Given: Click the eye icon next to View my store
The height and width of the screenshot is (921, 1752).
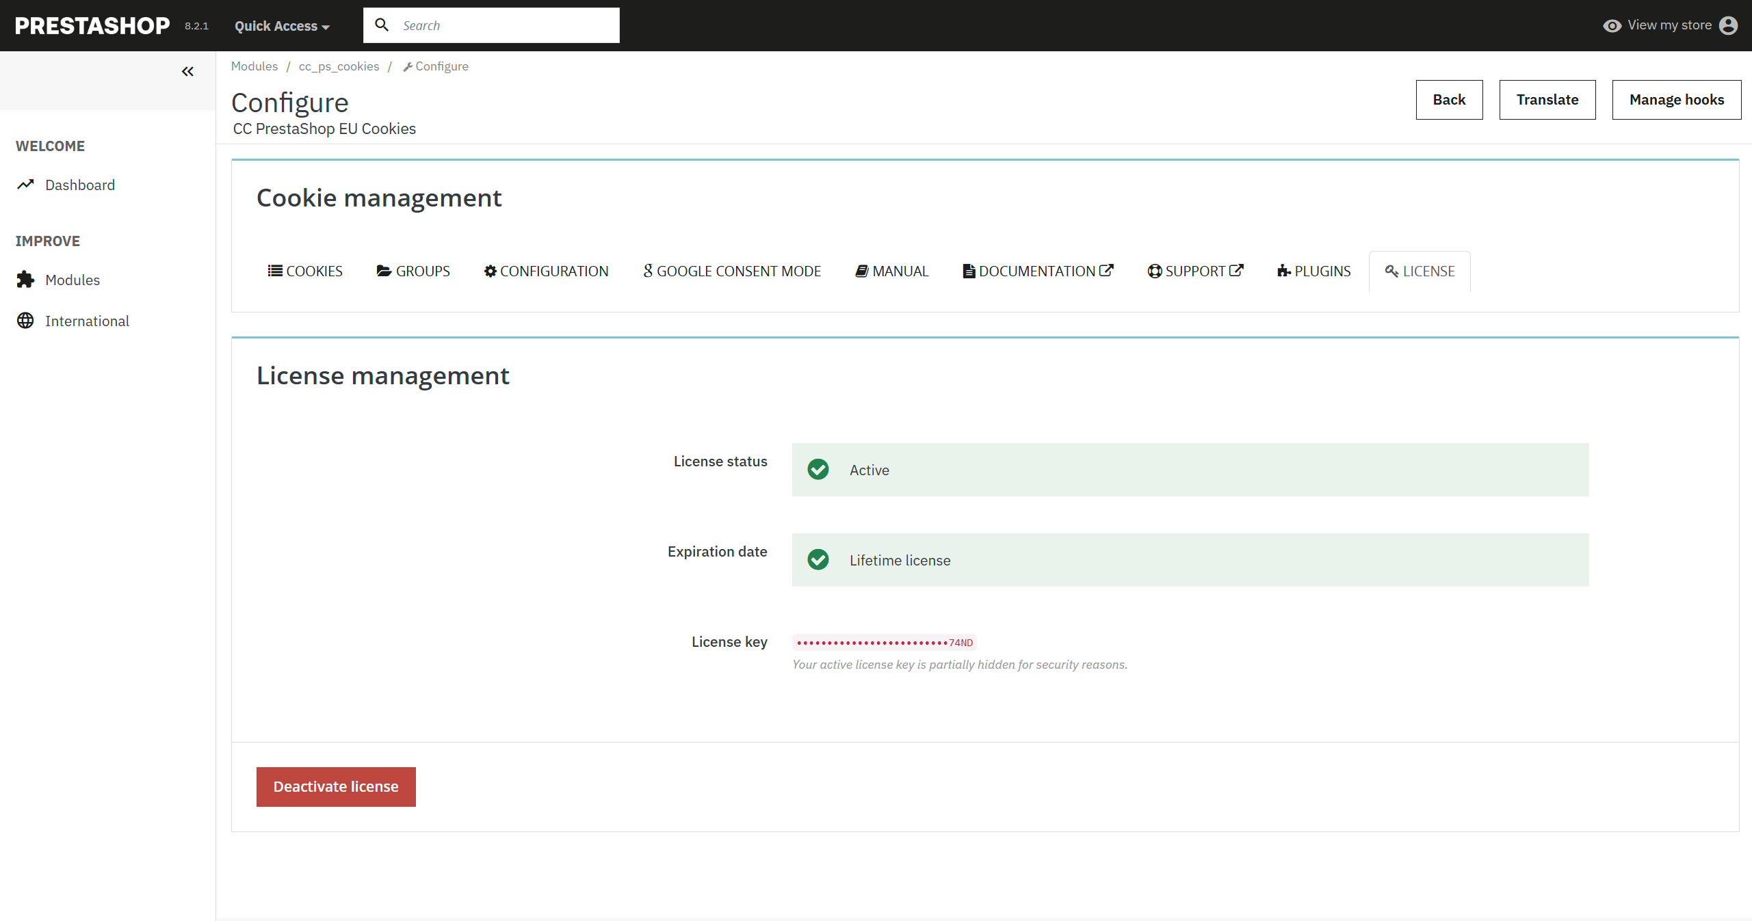Looking at the screenshot, I should click(1612, 26).
